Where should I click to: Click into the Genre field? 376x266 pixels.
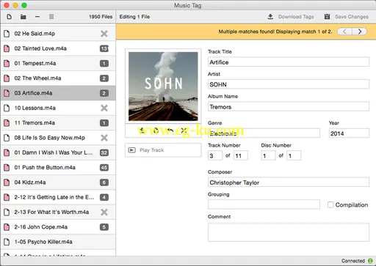pos(264,133)
